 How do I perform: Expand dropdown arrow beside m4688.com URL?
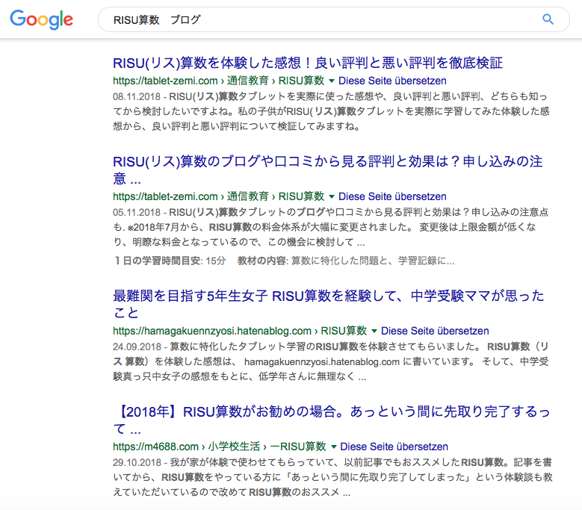click(333, 447)
